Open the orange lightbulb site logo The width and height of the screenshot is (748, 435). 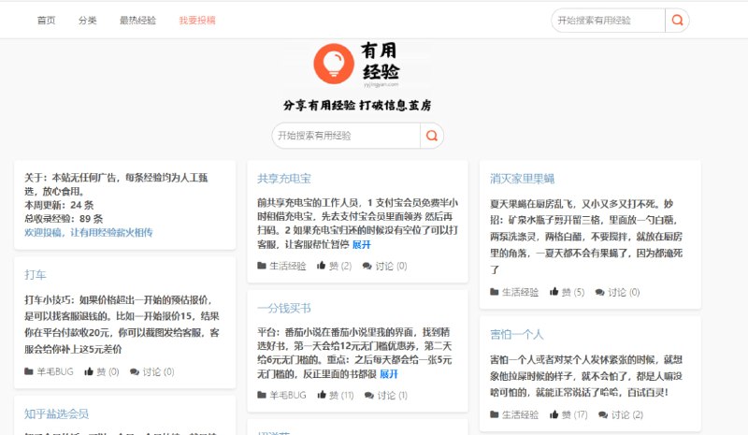[334, 64]
